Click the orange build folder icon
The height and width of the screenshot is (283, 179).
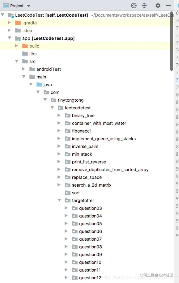click(25, 46)
